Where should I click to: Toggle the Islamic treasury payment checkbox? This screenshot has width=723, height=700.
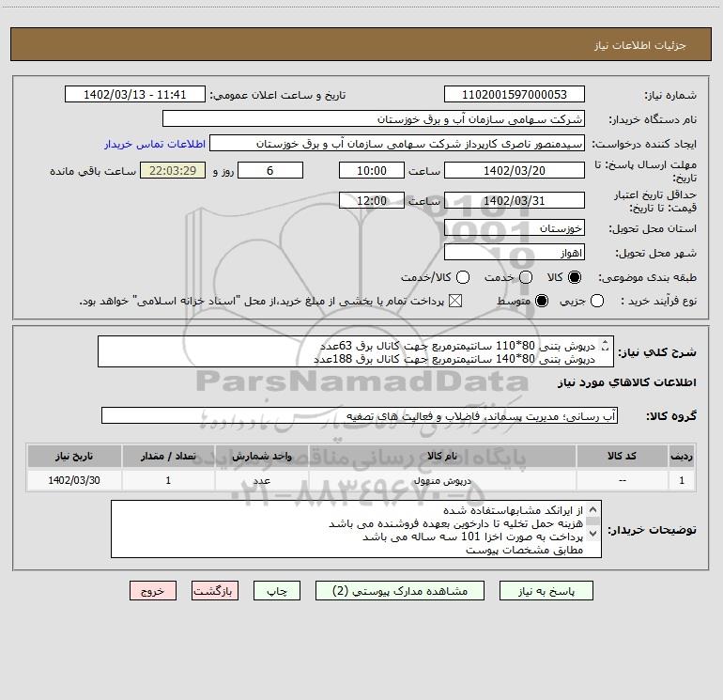point(455,301)
